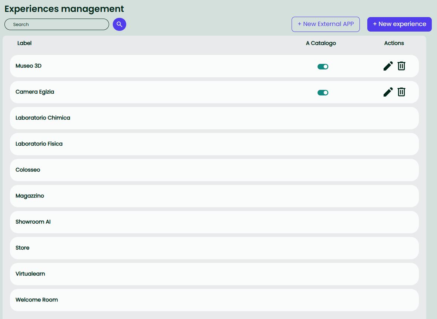437x319 pixels.
Task: Select the Laboratorio Chimica row
Action: (x=43, y=118)
